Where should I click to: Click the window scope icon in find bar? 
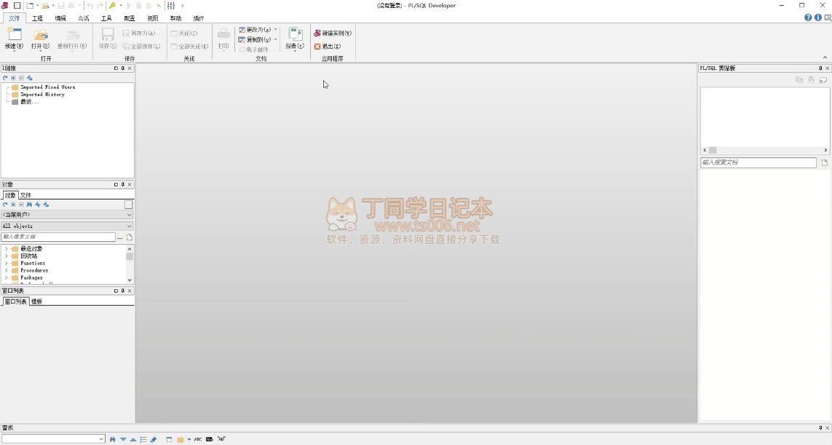169,439
